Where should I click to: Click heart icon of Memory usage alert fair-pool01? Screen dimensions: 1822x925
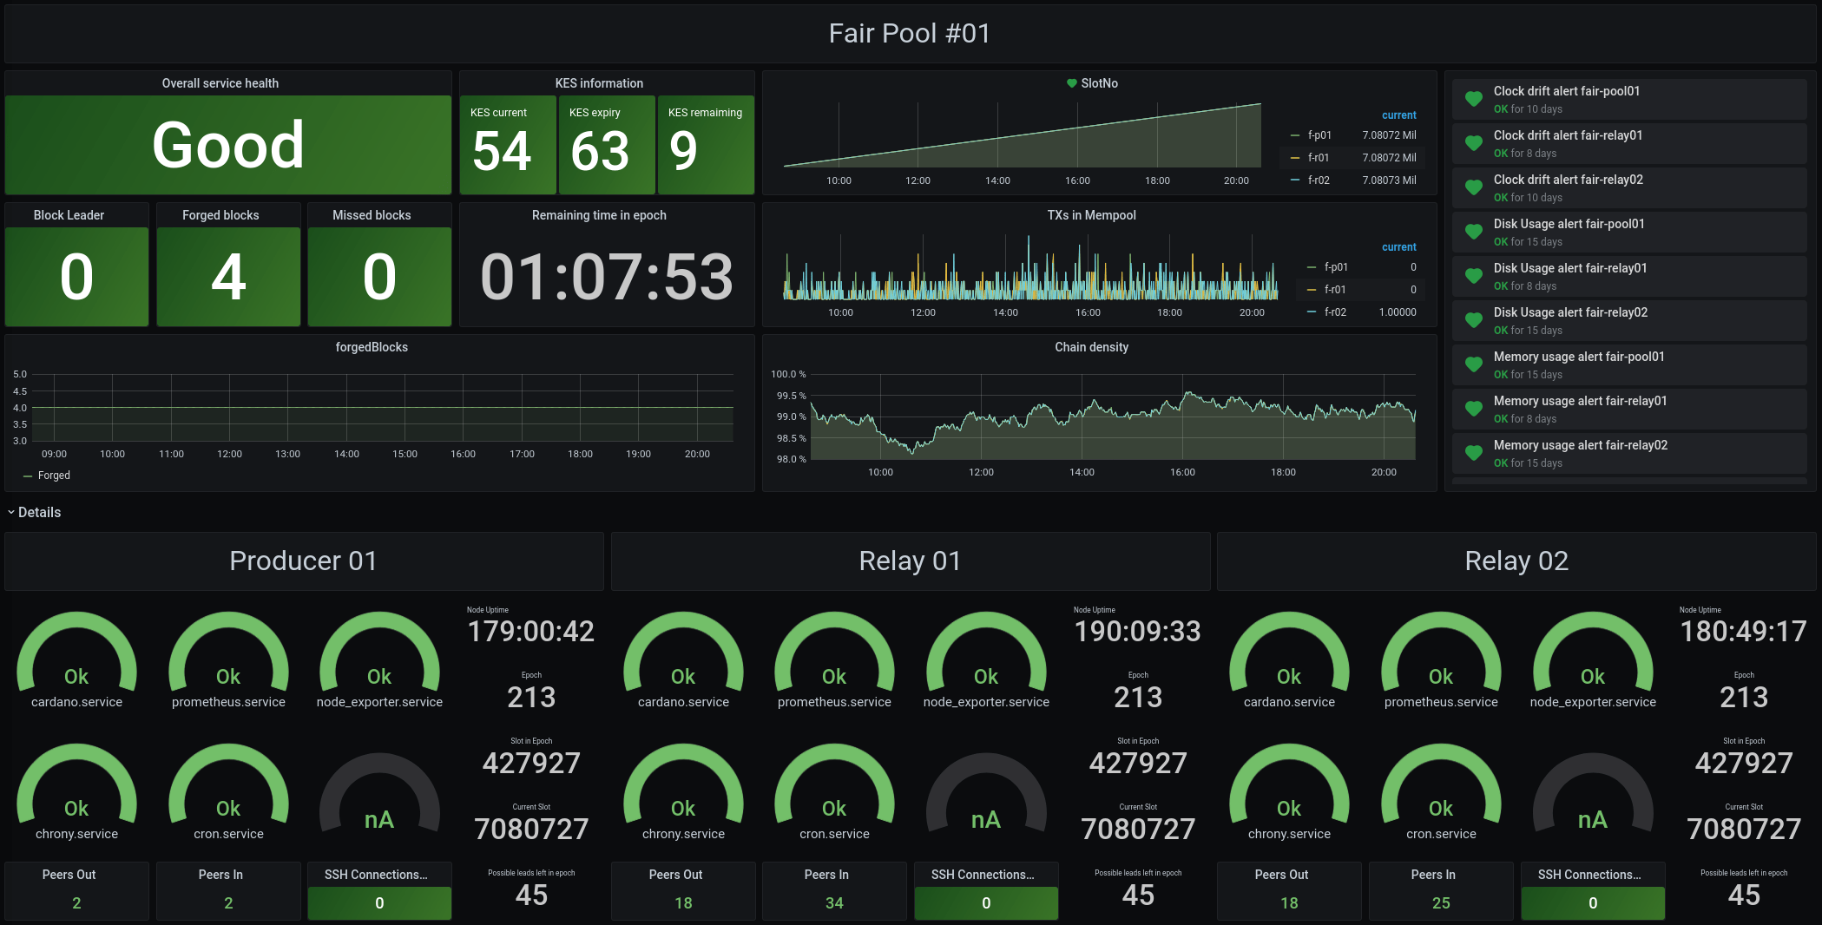click(1473, 364)
